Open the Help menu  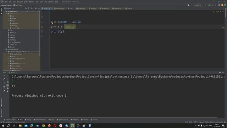pyautogui.click(x=57, y=2)
